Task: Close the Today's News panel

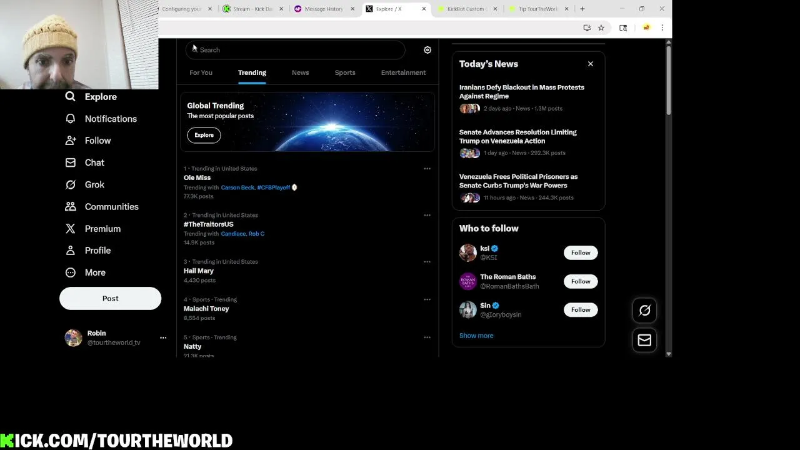Action: [590, 64]
